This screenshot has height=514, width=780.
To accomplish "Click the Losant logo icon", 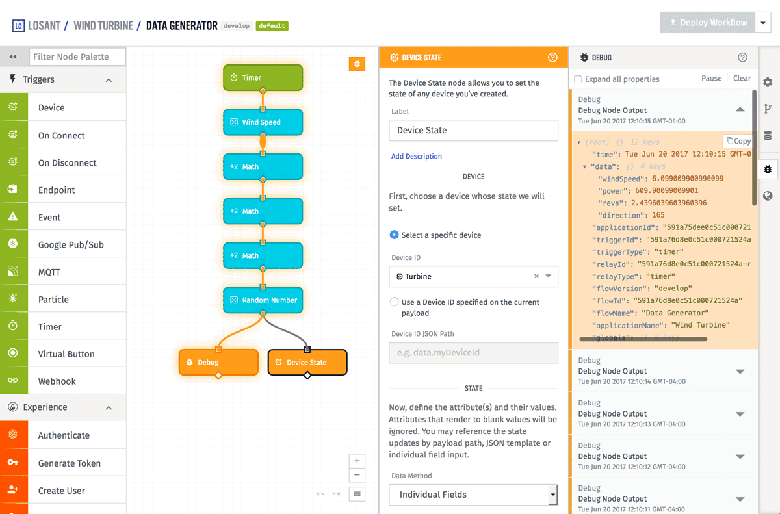I will click(x=18, y=26).
